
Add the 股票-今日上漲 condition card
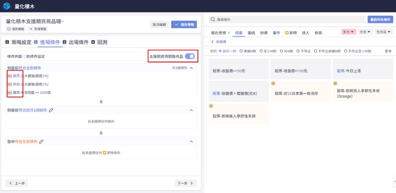click(363, 71)
